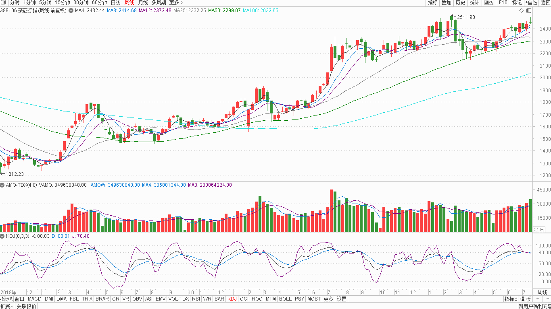The image size is (551, 309).
Task: Select the 周线 weekly chart tab
Action: (x=129, y=2)
